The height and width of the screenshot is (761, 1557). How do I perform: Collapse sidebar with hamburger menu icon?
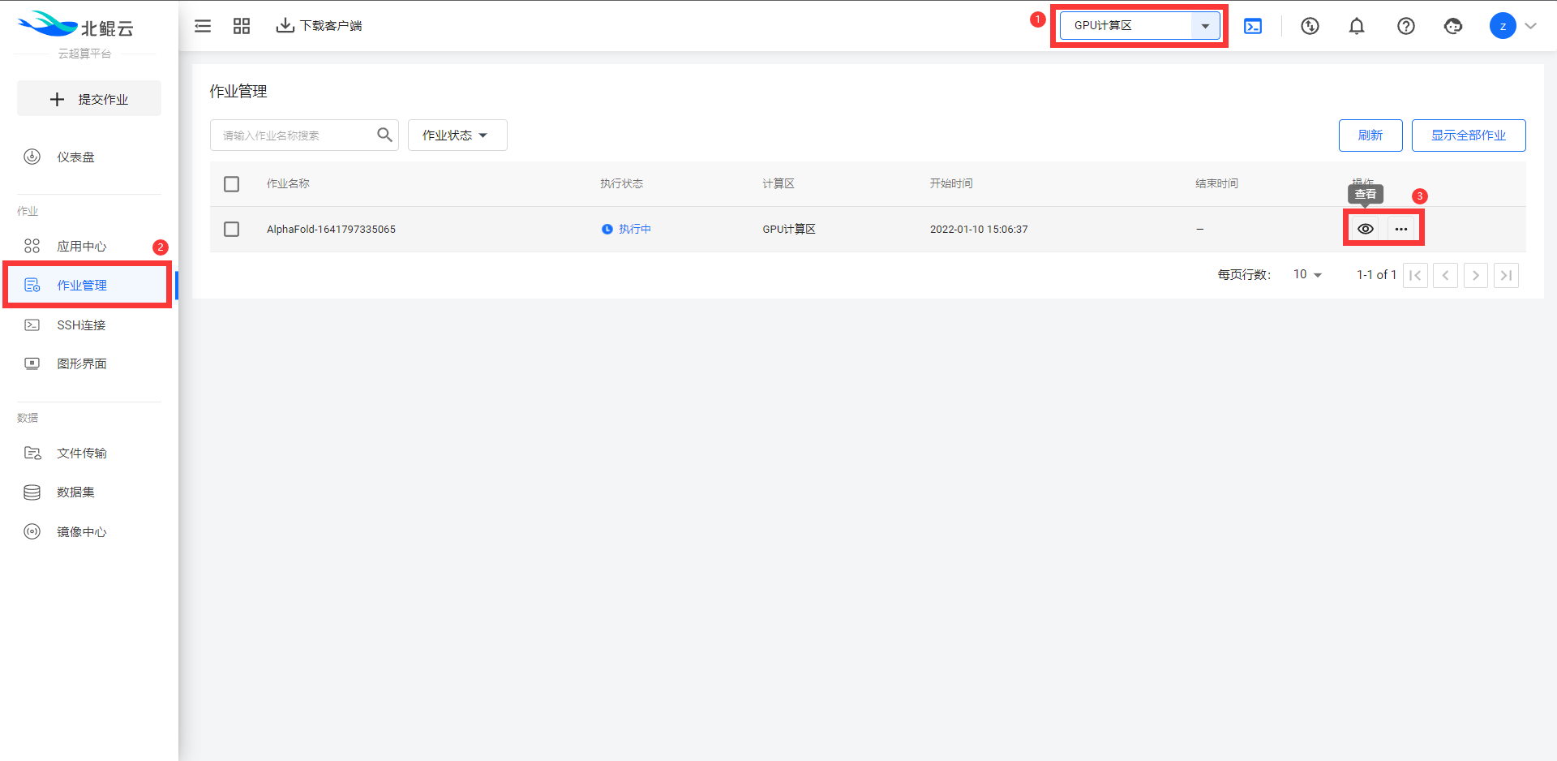pyautogui.click(x=203, y=26)
